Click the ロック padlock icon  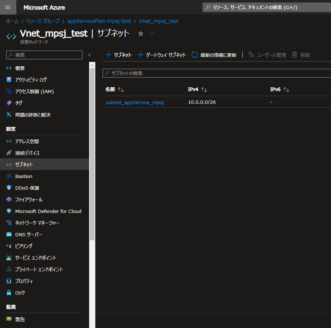[x=9, y=293]
